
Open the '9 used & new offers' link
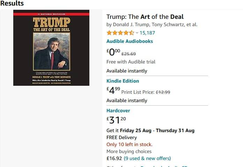147,158
